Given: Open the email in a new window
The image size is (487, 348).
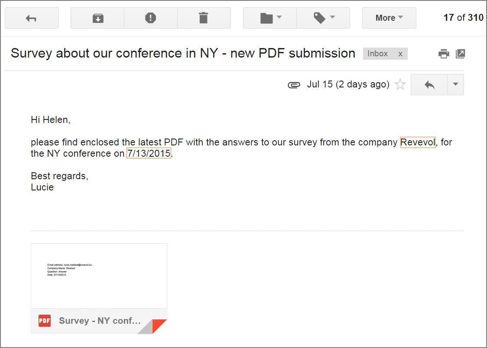Looking at the screenshot, I should [x=460, y=54].
